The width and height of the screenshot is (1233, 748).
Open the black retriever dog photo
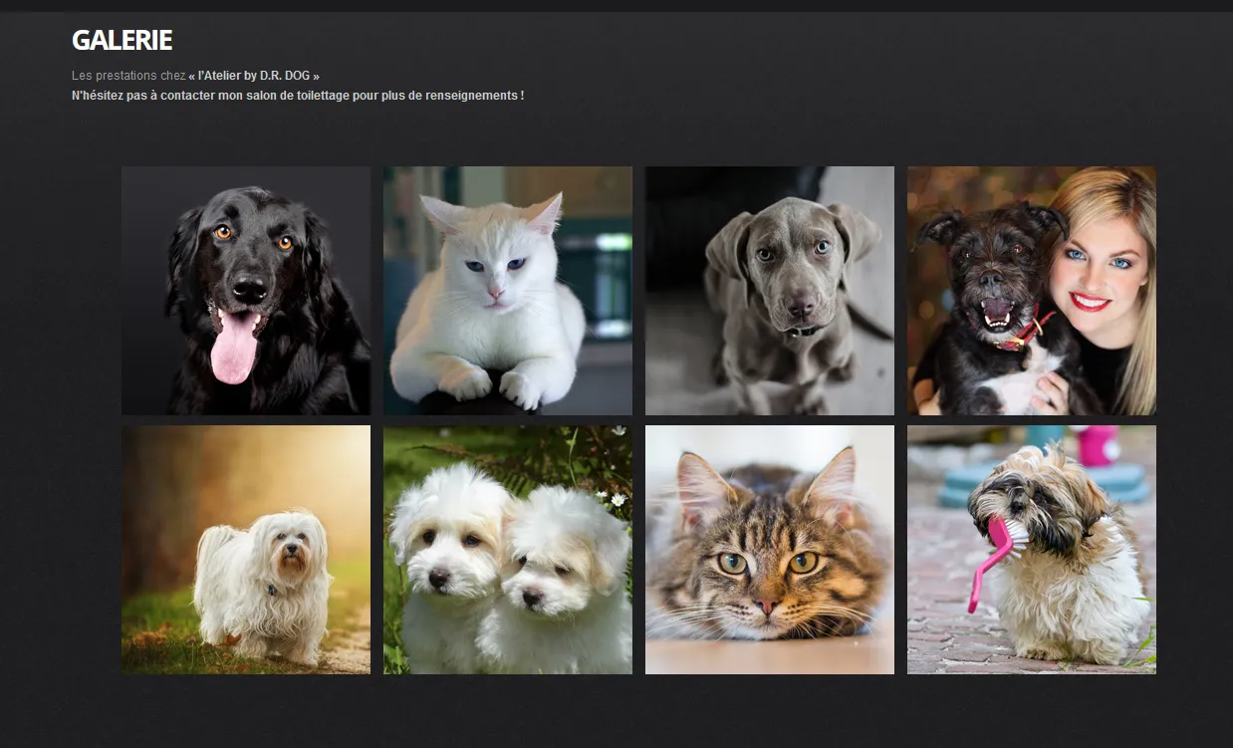246,290
